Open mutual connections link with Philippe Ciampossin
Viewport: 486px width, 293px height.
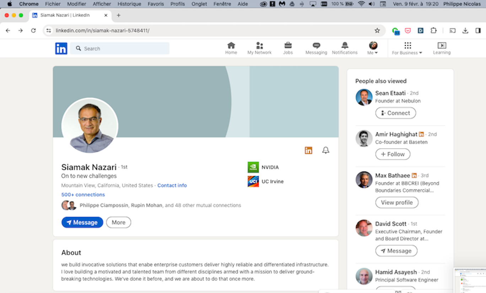click(x=160, y=205)
